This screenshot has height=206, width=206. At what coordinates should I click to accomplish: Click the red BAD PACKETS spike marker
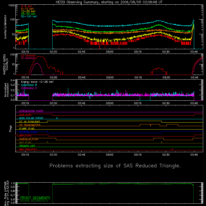172,149
